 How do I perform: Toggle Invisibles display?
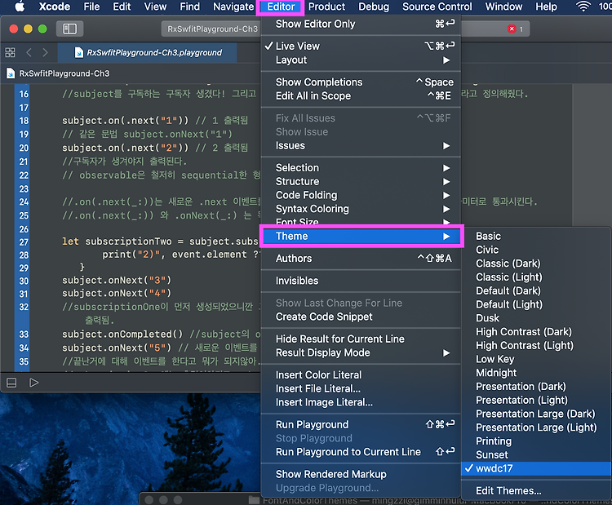click(360, 281)
